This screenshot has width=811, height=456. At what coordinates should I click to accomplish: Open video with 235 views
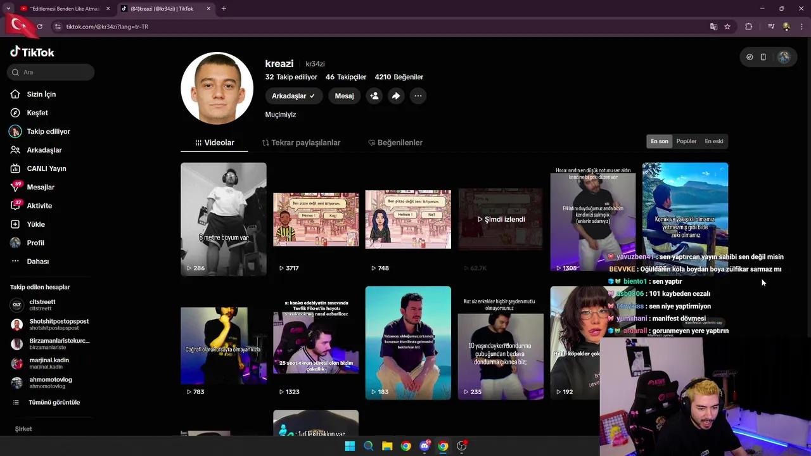(x=501, y=343)
